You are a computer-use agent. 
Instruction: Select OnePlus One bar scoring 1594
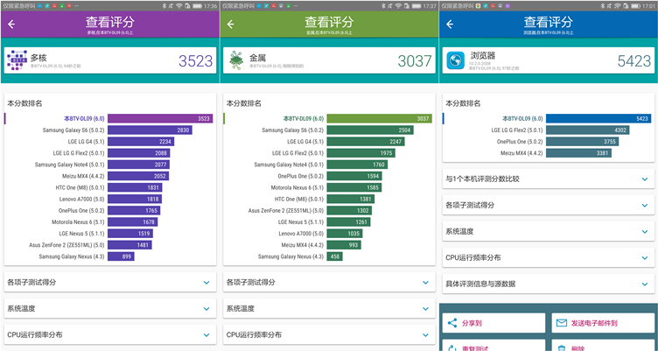[x=354, y=176]
